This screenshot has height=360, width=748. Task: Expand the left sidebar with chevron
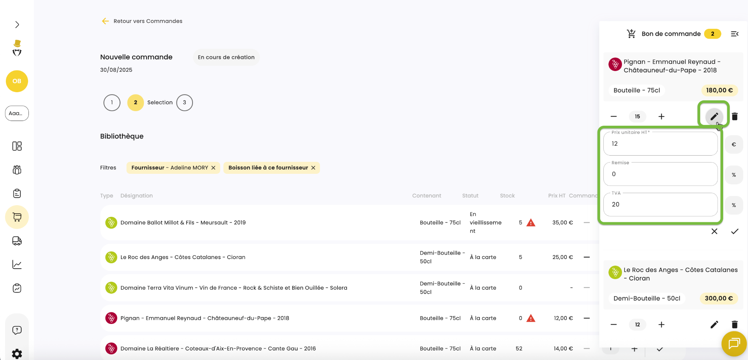pos(17,24)
